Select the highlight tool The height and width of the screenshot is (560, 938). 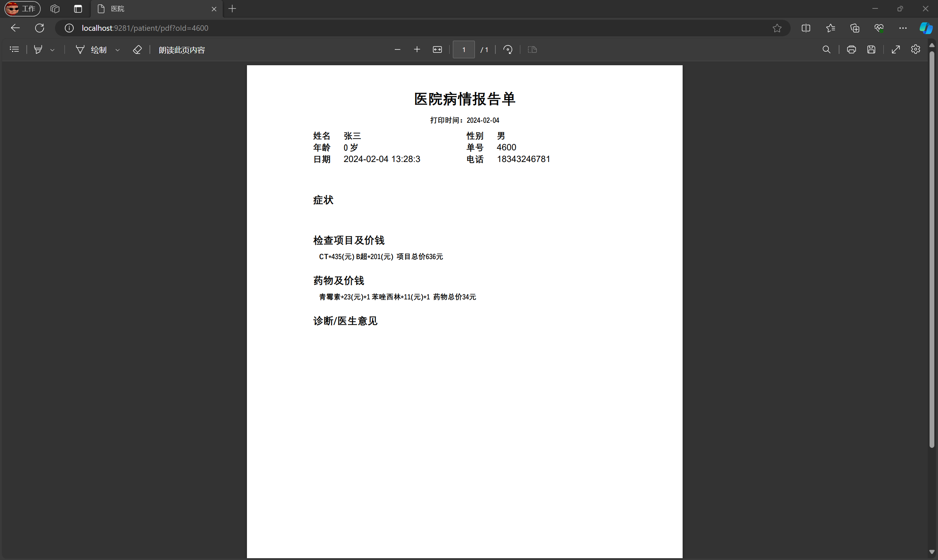[x=38, y=49]
